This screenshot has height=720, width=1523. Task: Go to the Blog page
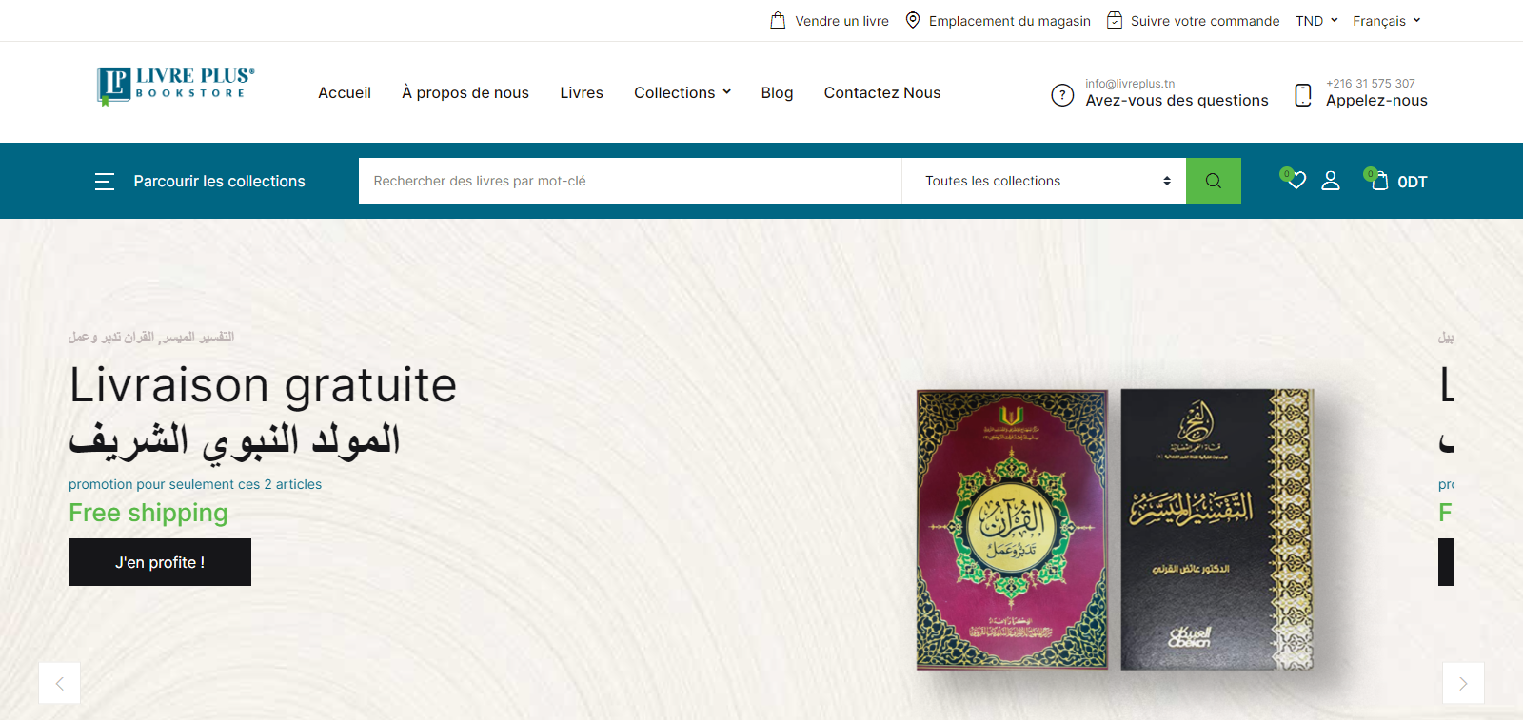coord(777,92)
